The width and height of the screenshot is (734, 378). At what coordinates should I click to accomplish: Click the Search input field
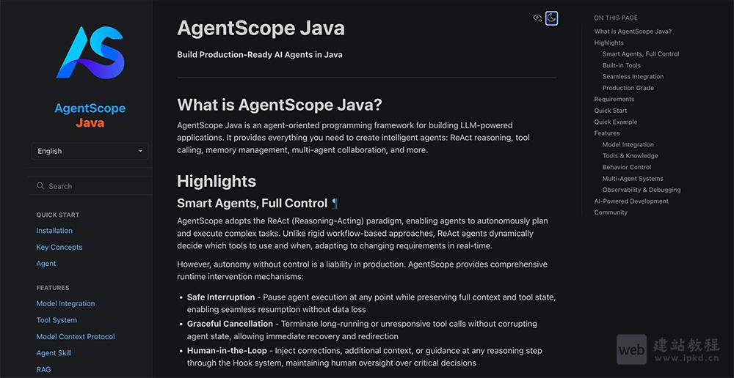pyautogui.click(x=90, y=186)
